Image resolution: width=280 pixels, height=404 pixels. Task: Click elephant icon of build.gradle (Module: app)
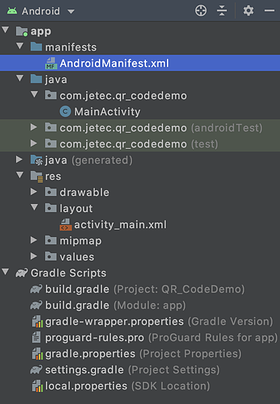[36, 305]
